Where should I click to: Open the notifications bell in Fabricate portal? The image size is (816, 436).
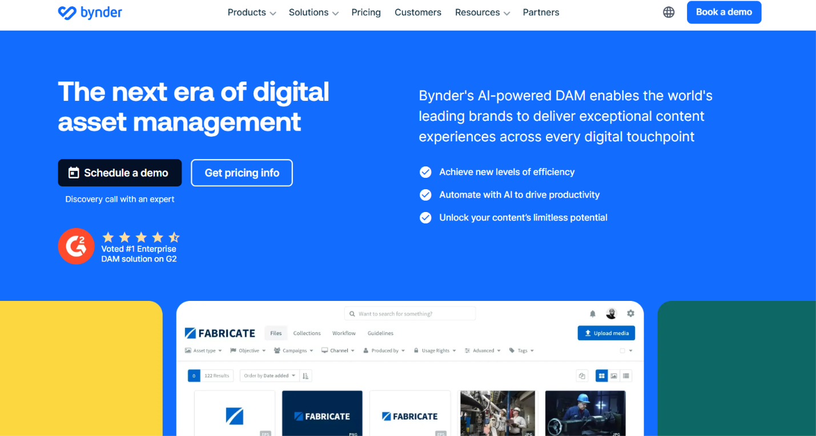point(593,313)
